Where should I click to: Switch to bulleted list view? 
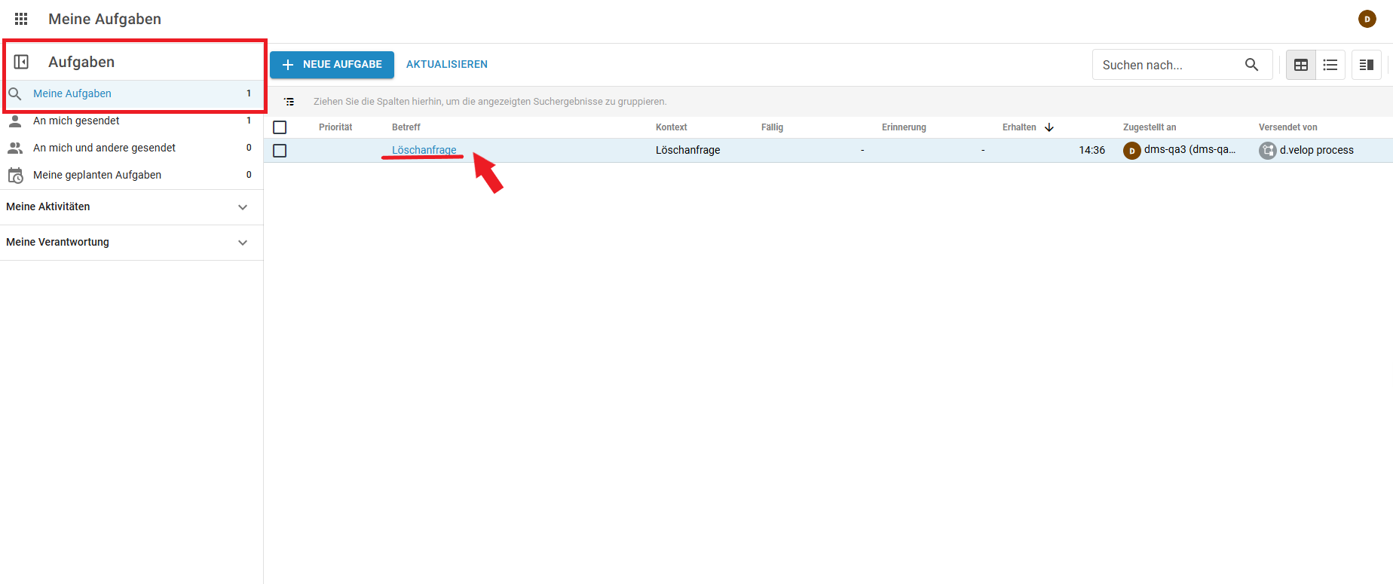(1330, 65)
